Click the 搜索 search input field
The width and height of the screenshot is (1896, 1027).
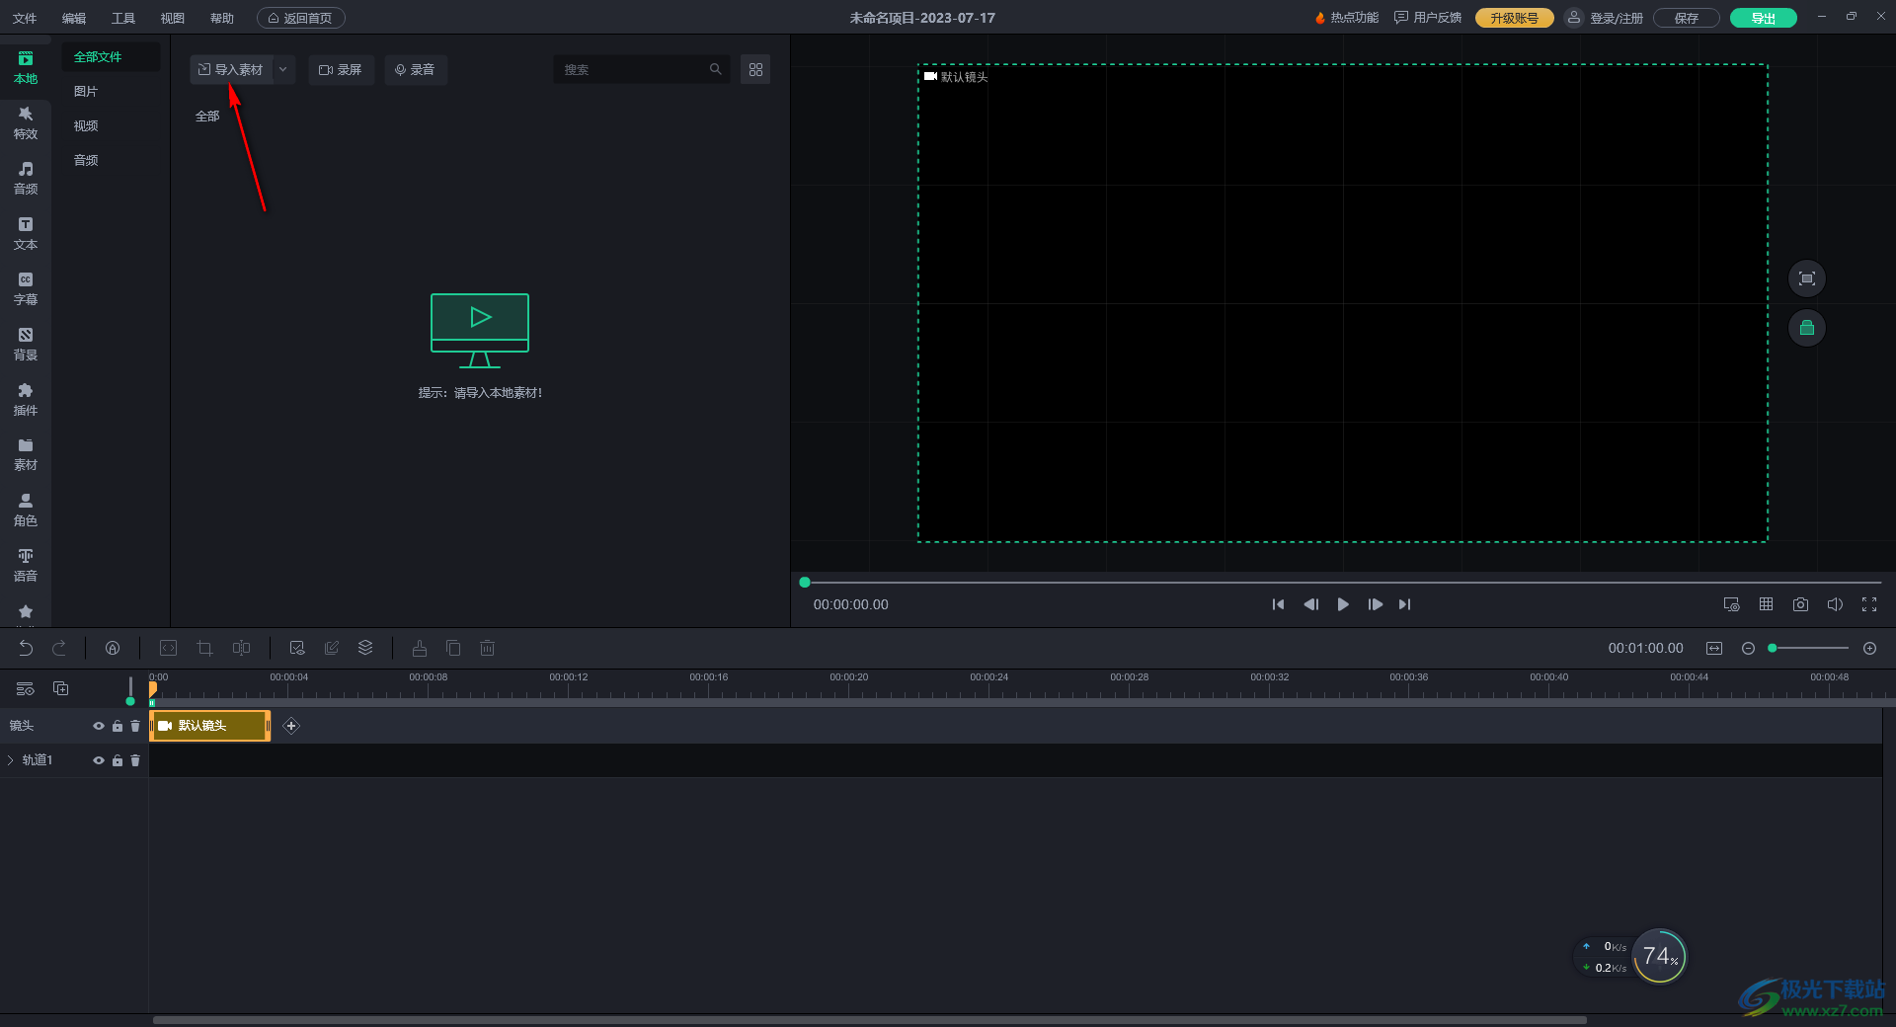[x=642, y=69]
